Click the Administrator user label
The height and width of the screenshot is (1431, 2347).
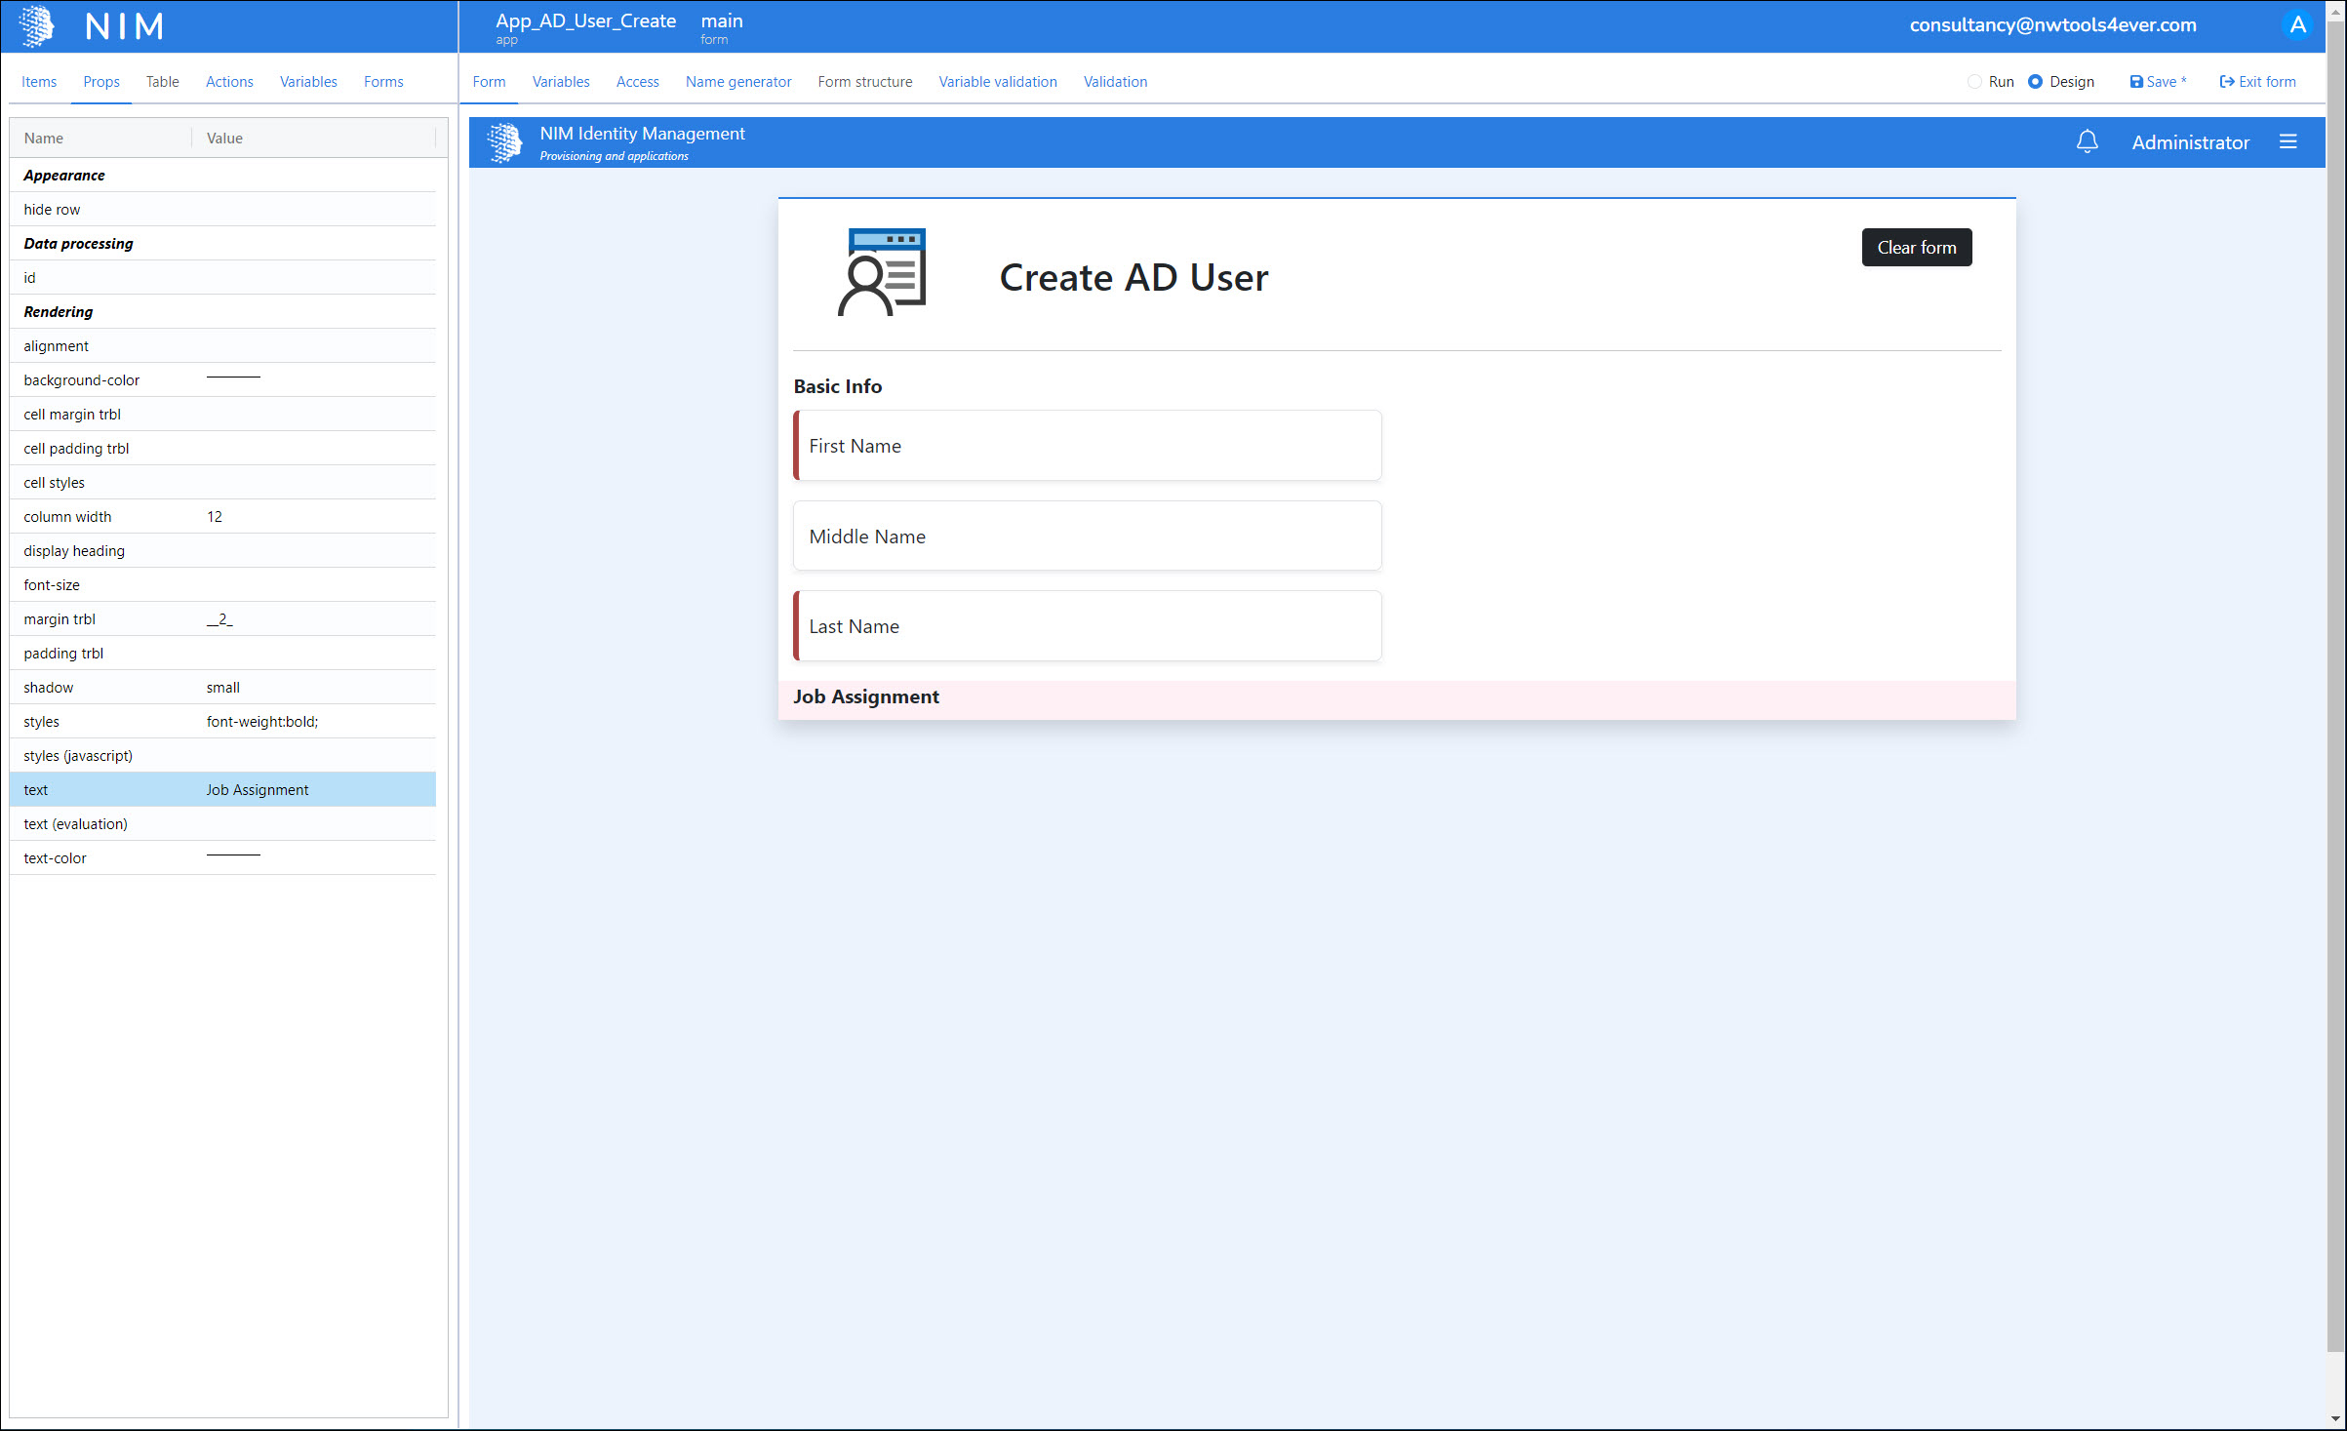click(x=2190, y=142)
